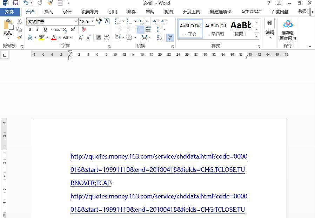
Task: Open the font size dropdown
Action: (92, 21)
